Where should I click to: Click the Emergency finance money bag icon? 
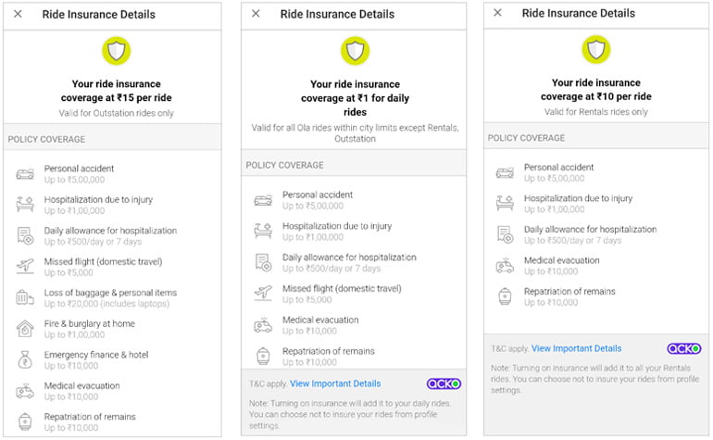coord(25,359)
